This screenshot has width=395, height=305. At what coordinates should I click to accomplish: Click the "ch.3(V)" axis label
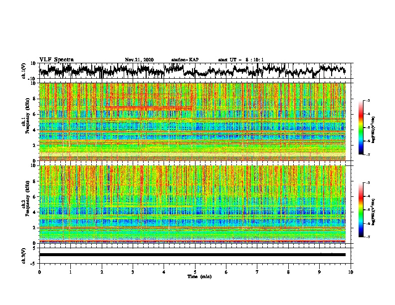(23, 256)
